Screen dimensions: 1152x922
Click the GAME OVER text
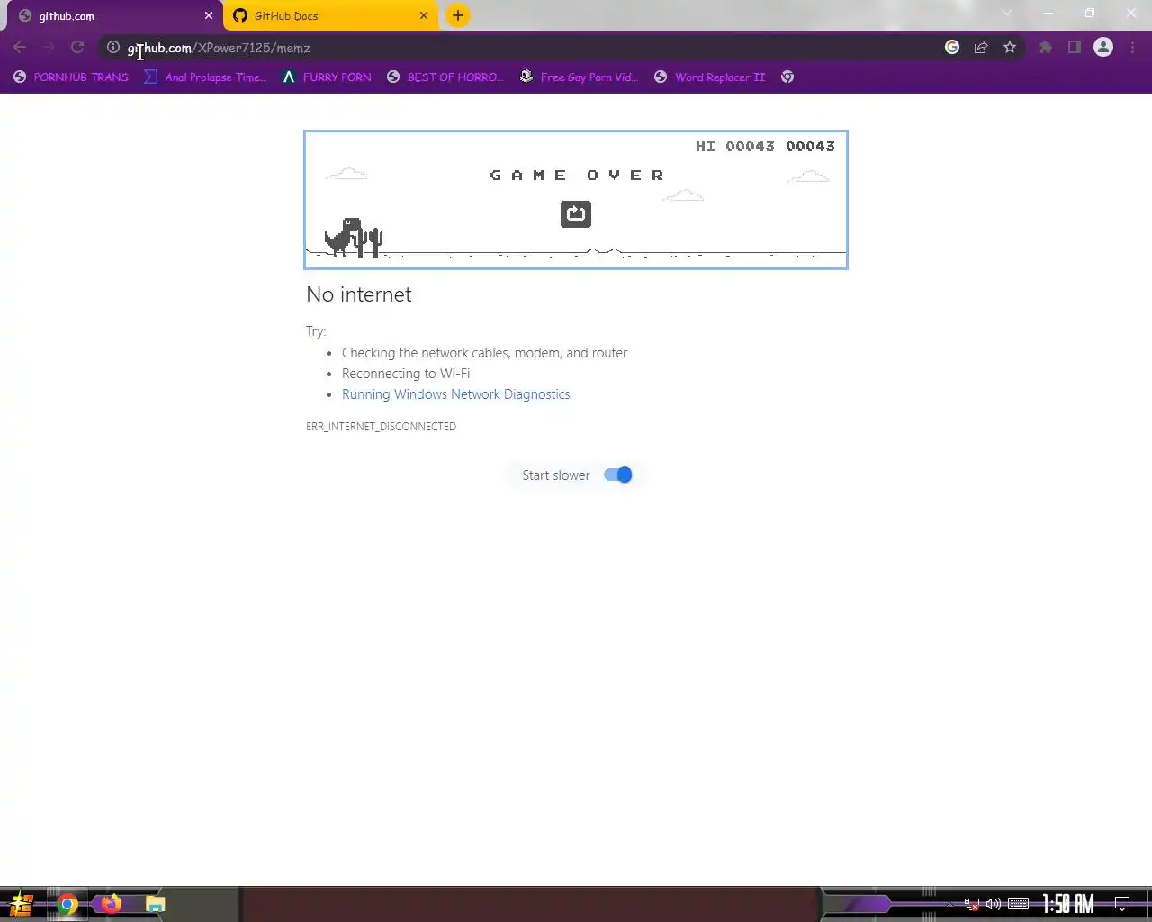[577, 176]
